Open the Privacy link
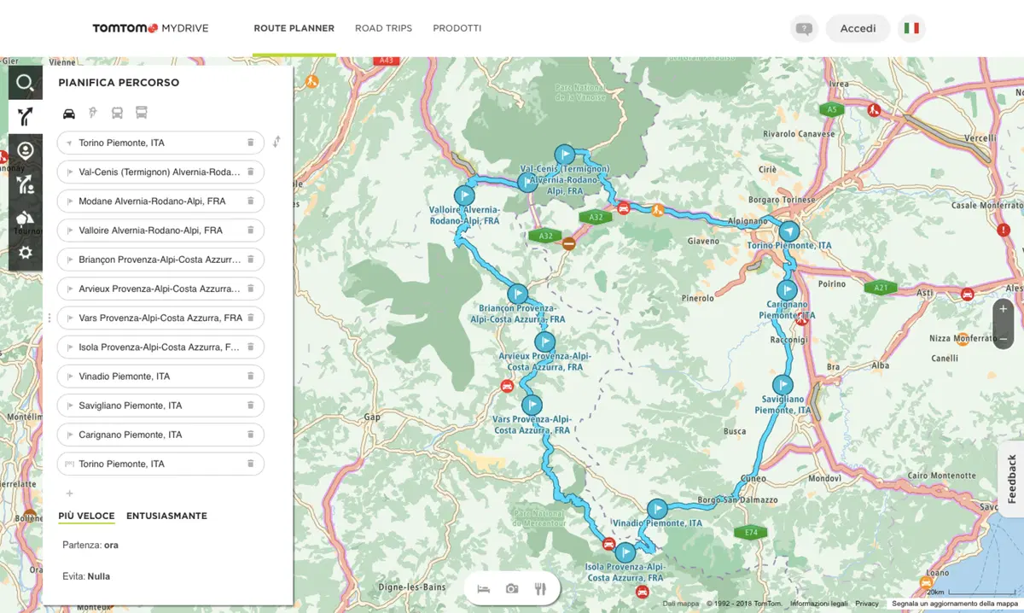The width and height of the screenshot is (1024, 613). [867, 604]
